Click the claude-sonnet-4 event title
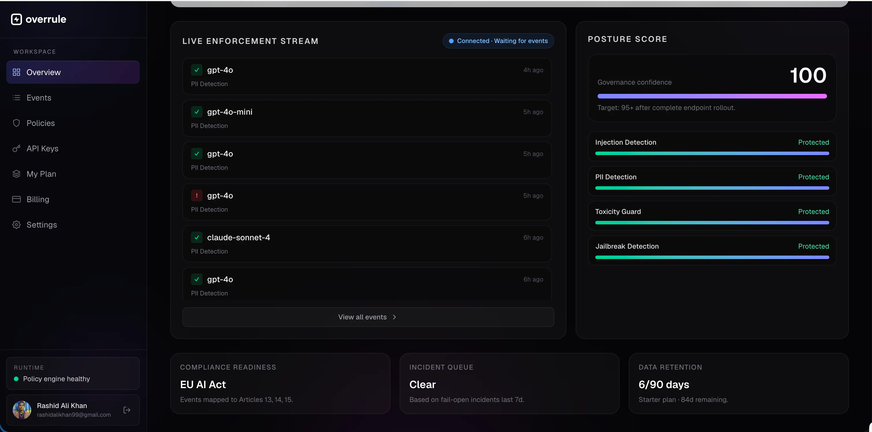872x432 pixels. 238,238
